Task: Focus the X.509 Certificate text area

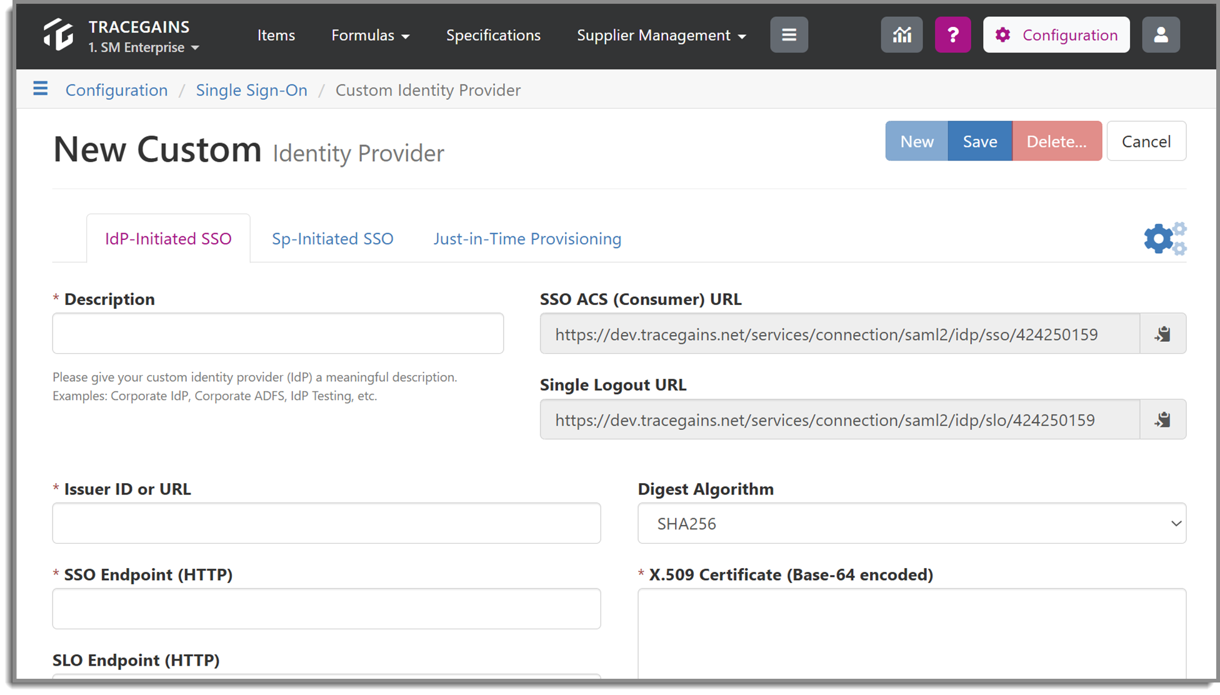Action: (x=912, y=634)
